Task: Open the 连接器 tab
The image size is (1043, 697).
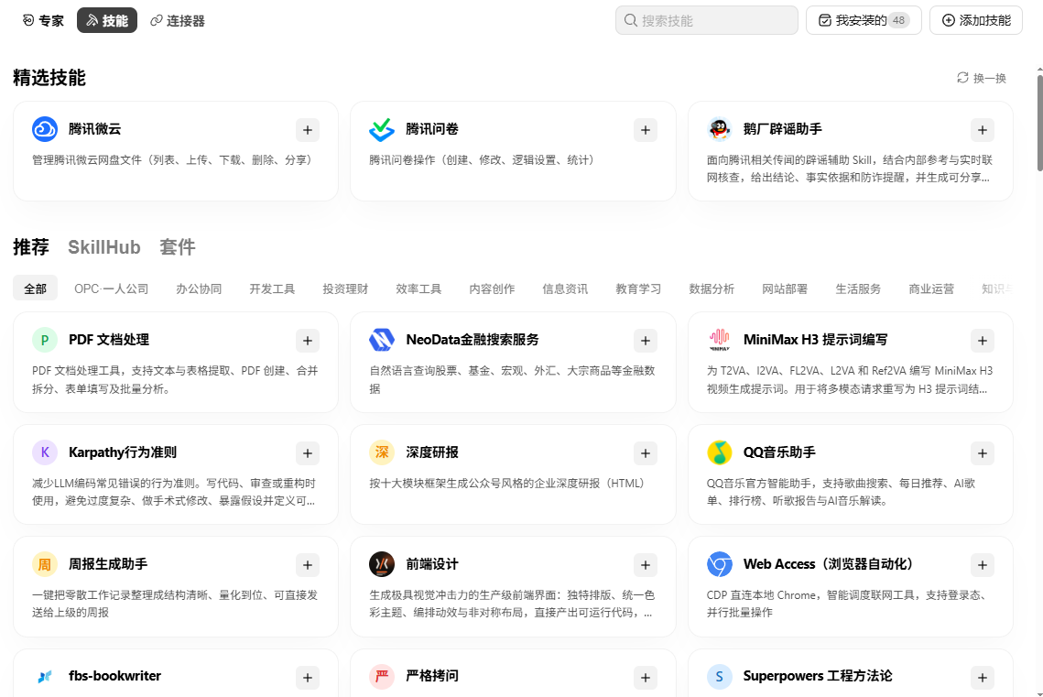Action: coord(178,21)
